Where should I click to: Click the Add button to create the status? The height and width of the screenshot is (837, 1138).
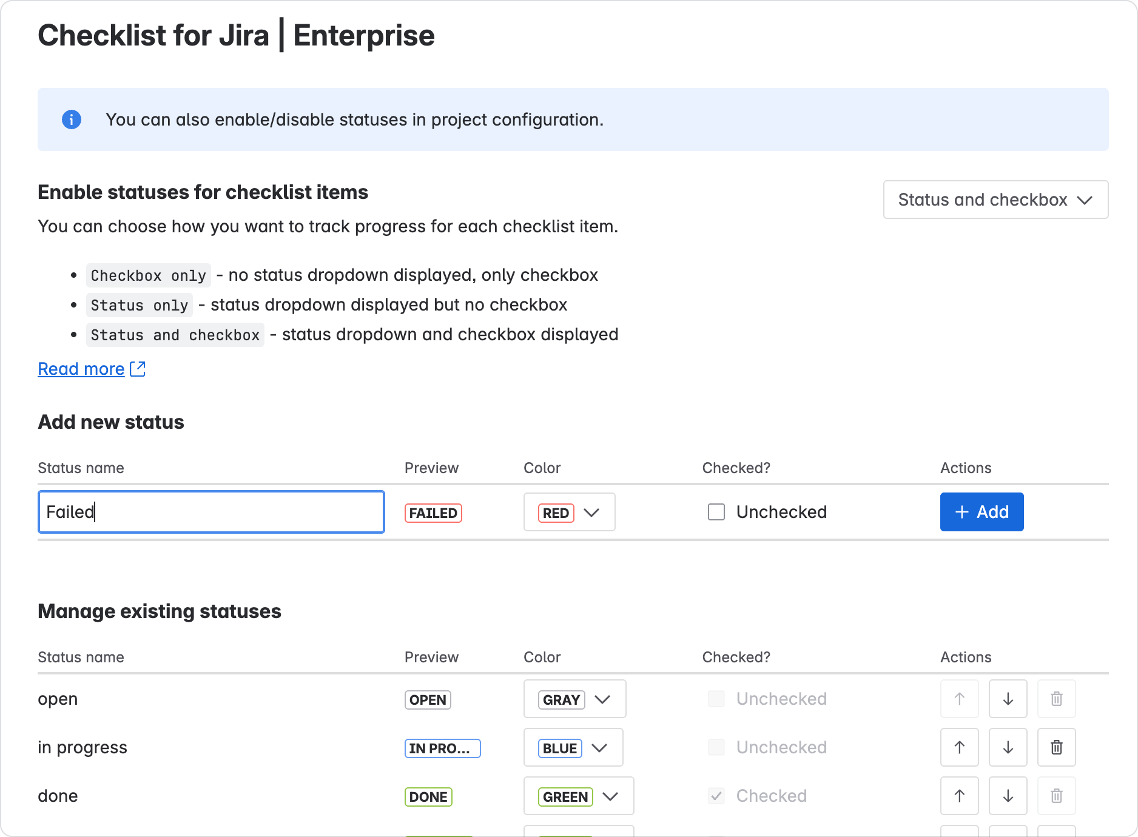(982, 512)
